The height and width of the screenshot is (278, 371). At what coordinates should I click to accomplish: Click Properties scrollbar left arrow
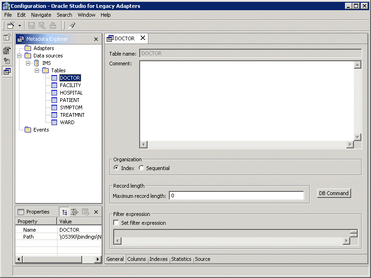click(19, 259)
